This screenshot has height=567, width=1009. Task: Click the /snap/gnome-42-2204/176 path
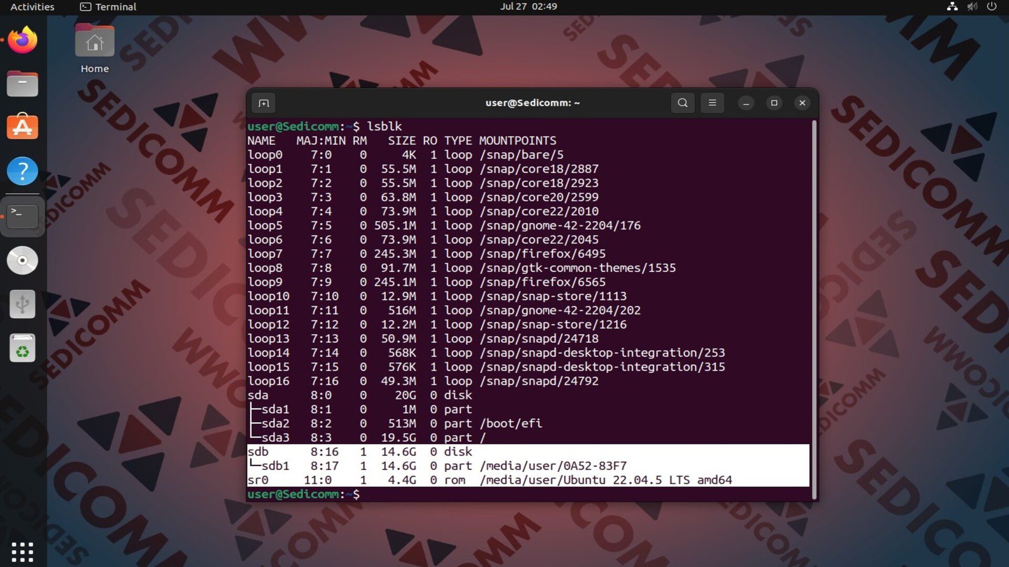tap(560, 226)
